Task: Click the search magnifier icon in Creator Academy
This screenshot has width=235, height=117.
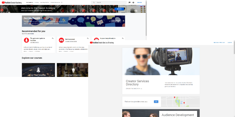Action: pyautogui.click(x=94, y=3)
